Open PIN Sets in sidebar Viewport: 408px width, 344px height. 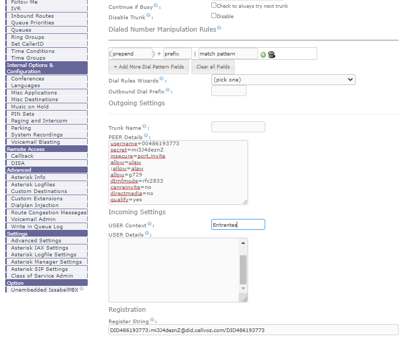coord(23,114)
